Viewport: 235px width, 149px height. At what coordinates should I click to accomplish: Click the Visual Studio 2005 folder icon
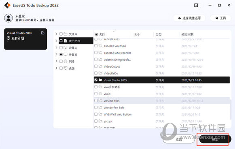point(100,80)
